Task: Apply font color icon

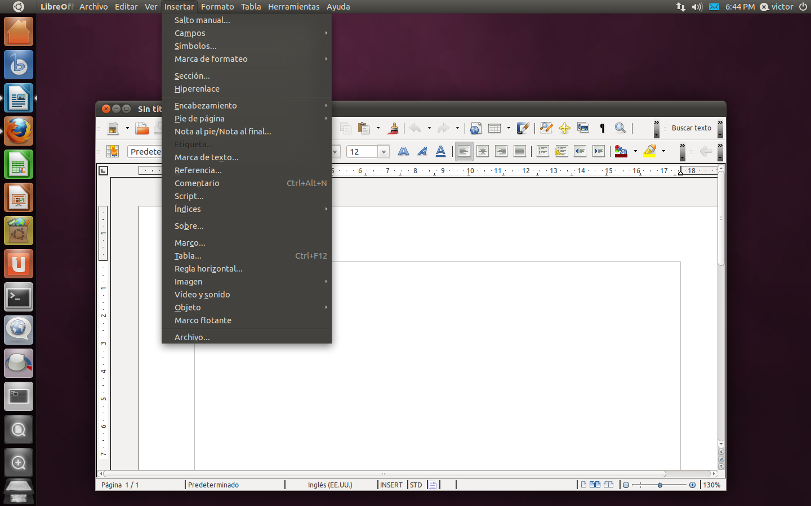Action: (621, 151)
